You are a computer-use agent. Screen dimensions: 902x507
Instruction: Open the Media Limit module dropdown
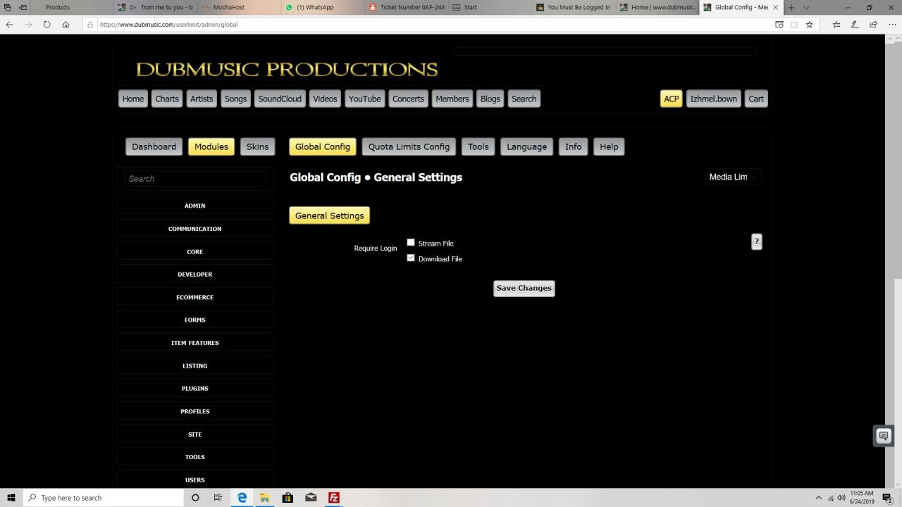tap(733, 177)
